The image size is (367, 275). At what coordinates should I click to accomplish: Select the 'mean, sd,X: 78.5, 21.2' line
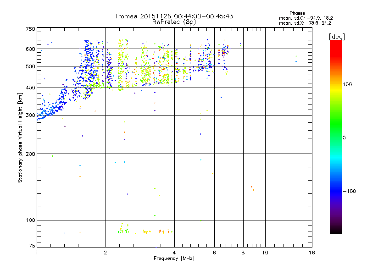305,23
